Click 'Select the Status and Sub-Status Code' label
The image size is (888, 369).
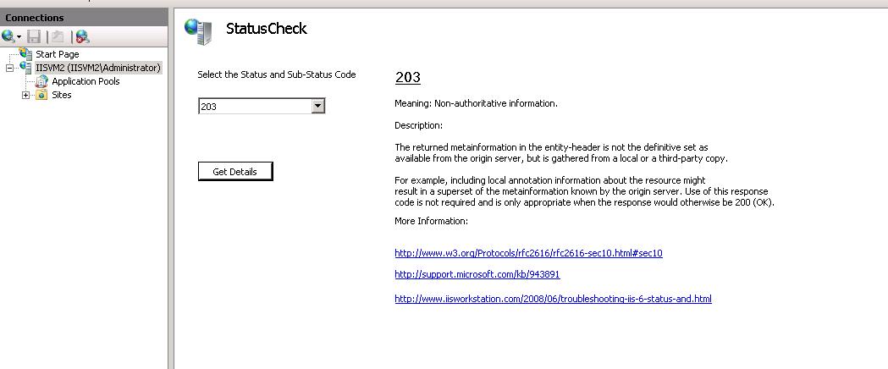pos(276,74)
